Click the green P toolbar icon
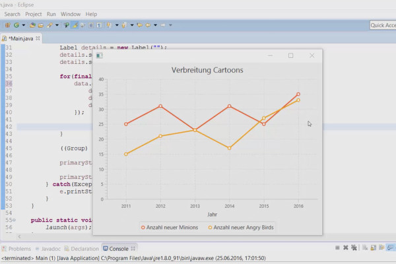The image size is (396, 264). [67, 25]
